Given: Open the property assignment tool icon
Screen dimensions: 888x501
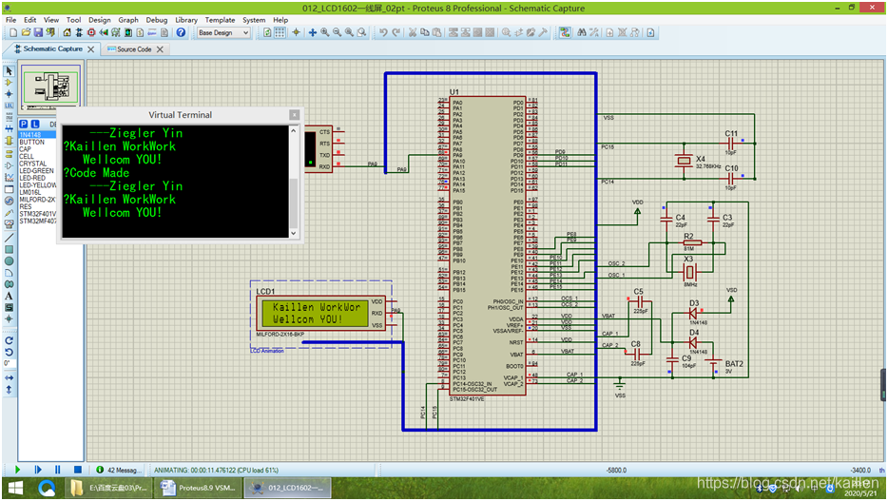Looking at the screenshot, I should [x=593, y=33].
